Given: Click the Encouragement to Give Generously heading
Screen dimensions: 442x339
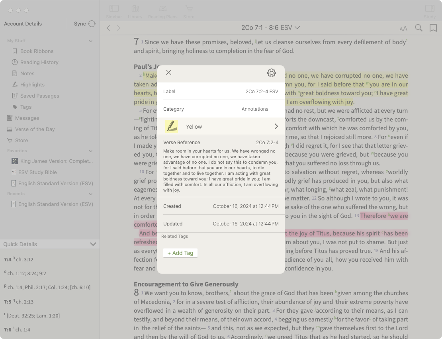Looking at the screenshot, I should pos(186,284).
